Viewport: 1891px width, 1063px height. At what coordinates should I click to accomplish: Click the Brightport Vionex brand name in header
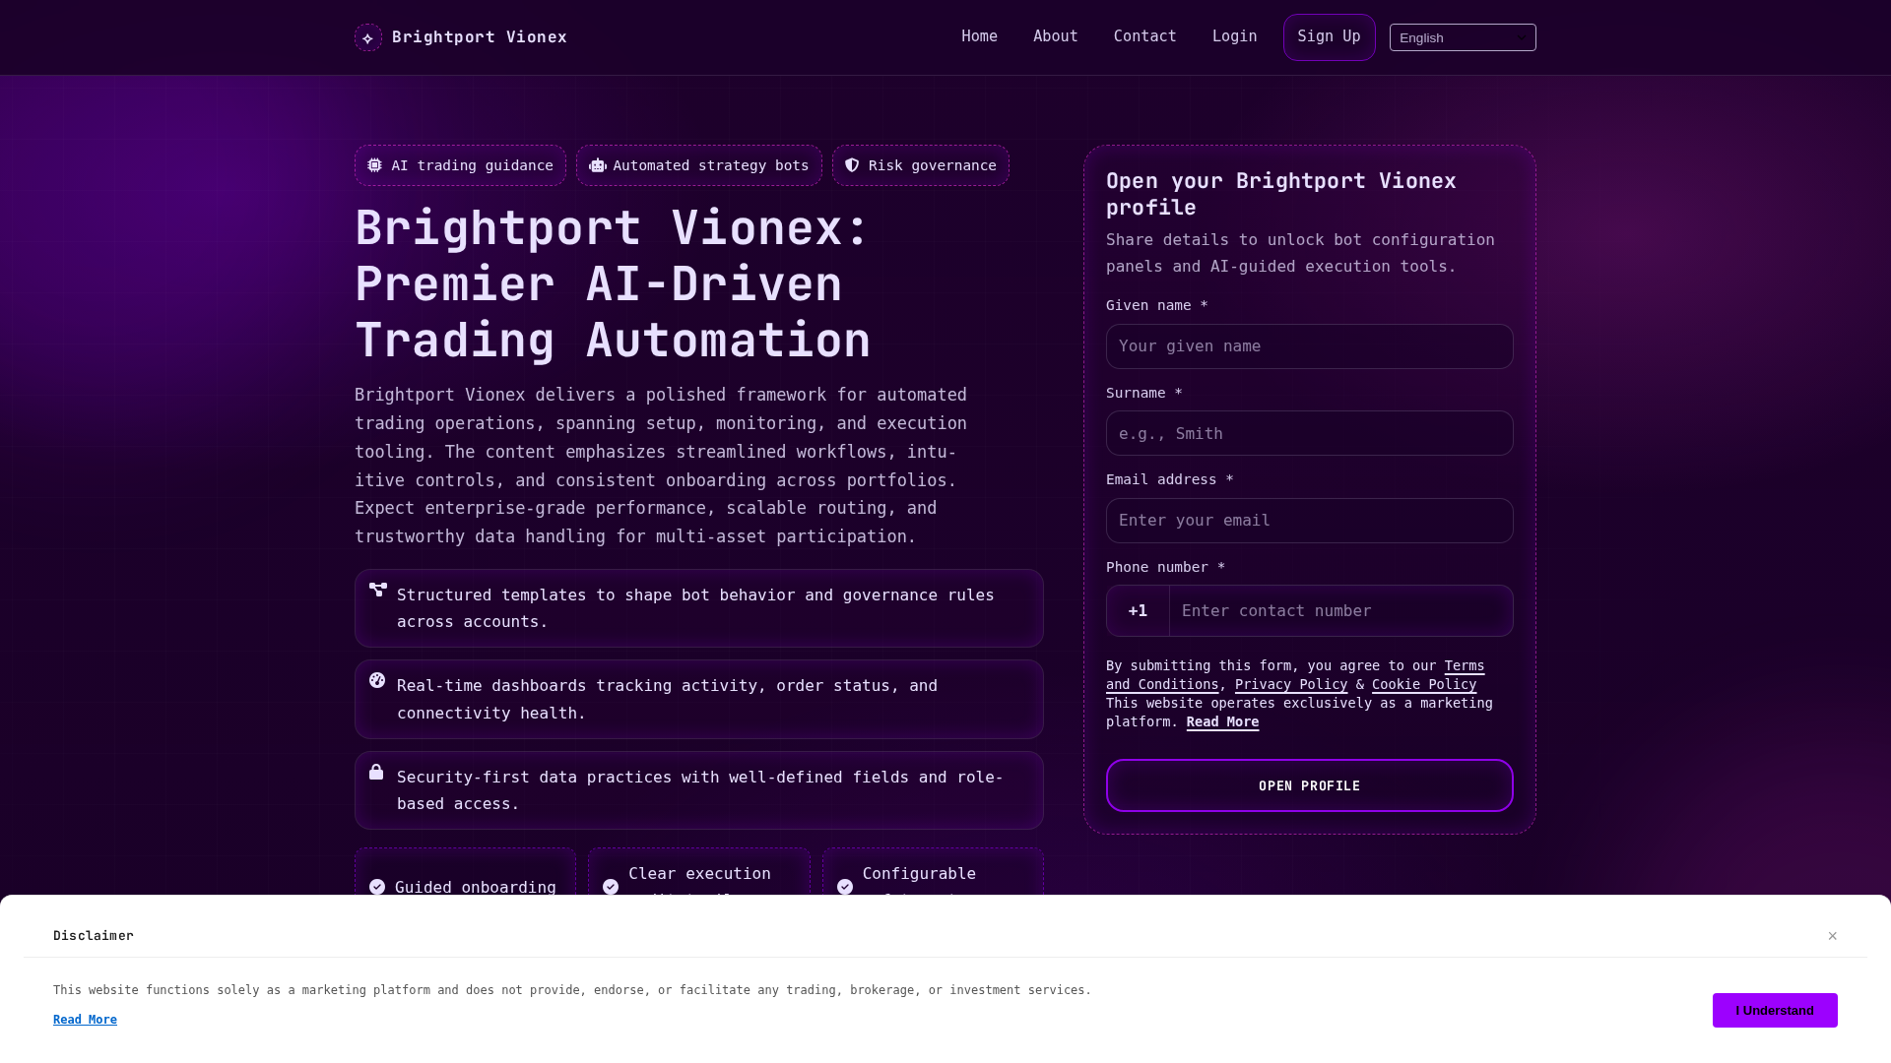(480, 36)
